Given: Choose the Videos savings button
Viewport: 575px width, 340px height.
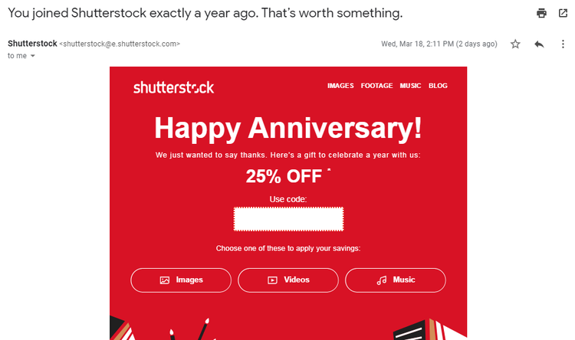Looking at the screenshot, I should 288,280.
